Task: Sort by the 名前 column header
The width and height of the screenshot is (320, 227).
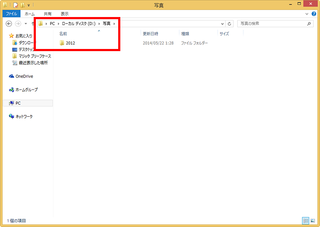Action: click(x=63, y=34)
